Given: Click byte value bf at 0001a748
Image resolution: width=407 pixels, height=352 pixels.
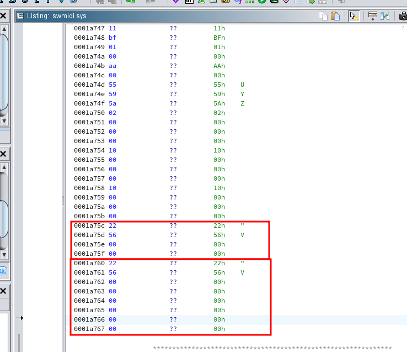Looking at the screenshot, I should (x=113, y=38).
